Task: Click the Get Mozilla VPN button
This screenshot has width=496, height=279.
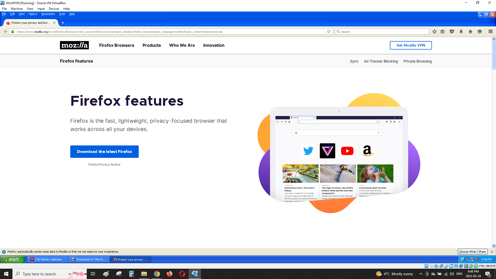Action: click(x=411, y=45)
